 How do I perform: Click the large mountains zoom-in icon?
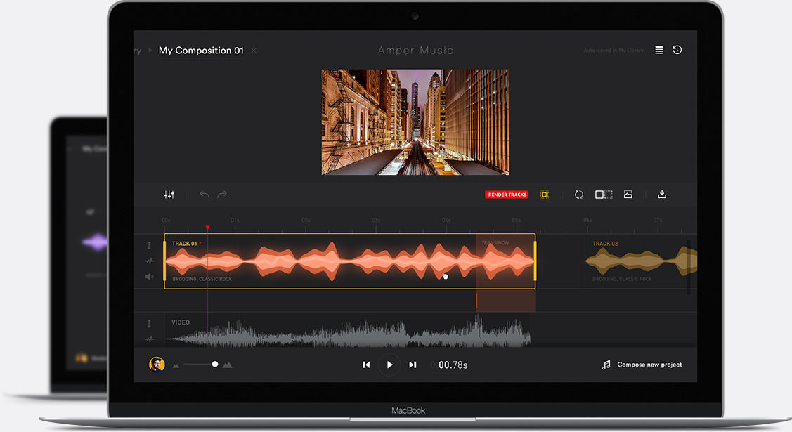coord(227,365)
